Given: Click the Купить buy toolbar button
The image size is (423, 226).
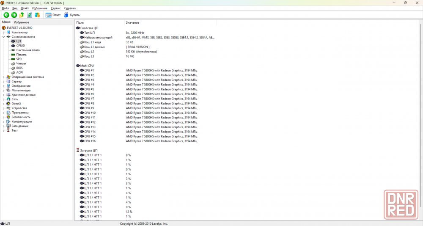Looking at the screenshot, I should (x=72, y=15).
